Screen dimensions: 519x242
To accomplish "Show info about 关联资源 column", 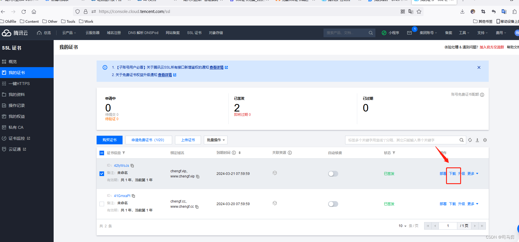I will click(290, 153).
